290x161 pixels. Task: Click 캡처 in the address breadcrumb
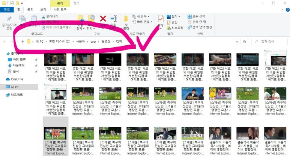pyautogui.click(x=119, y=42)
